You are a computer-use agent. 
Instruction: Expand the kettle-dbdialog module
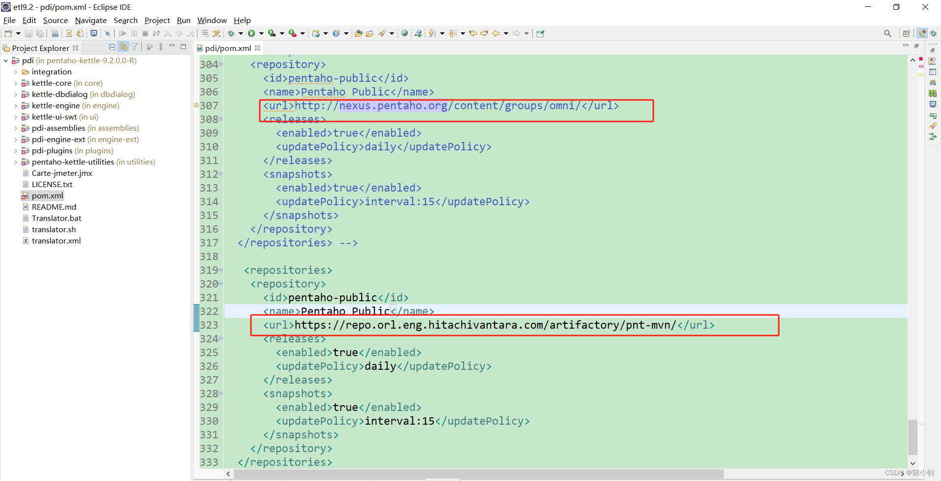tap(16, 95)
